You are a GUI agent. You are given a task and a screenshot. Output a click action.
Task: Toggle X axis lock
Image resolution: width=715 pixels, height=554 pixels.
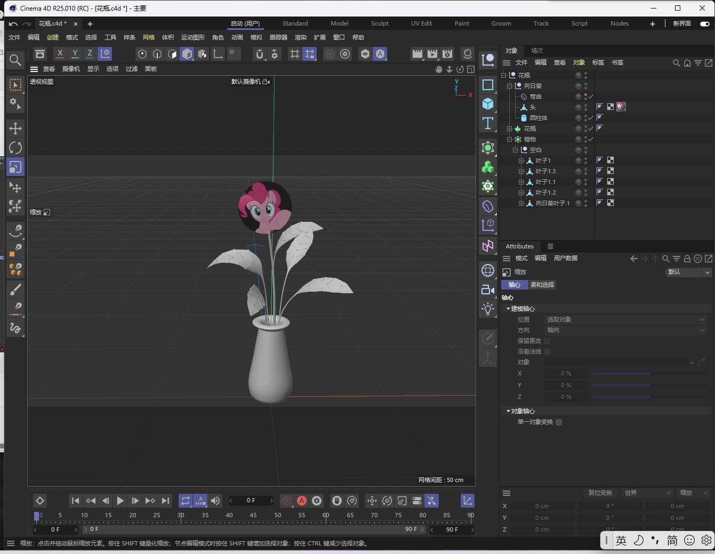coord(60,54)
